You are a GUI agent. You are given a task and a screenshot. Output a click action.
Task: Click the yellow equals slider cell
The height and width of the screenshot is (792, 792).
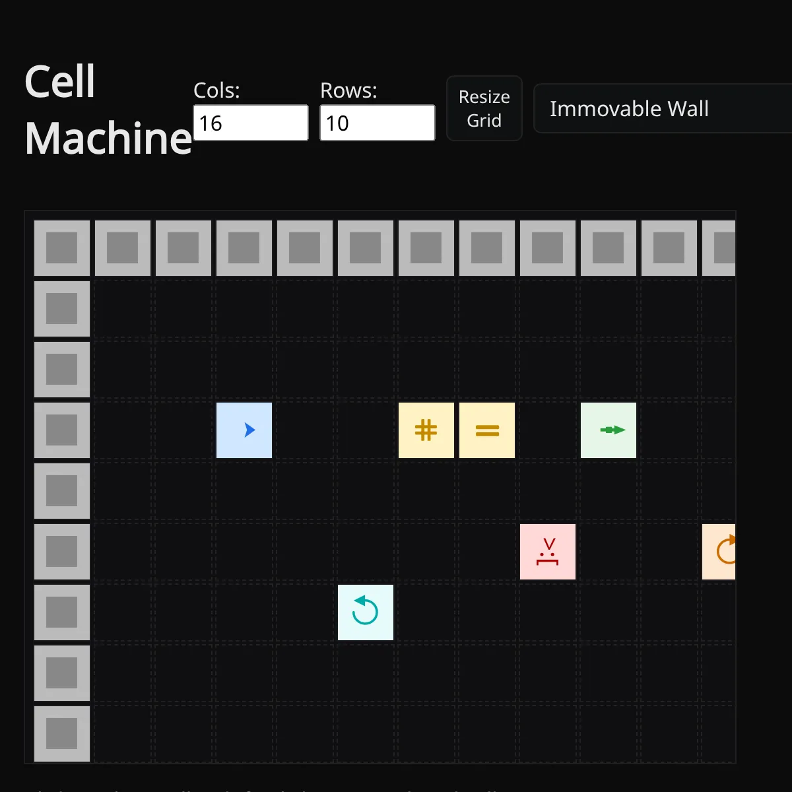coord(487,430)
